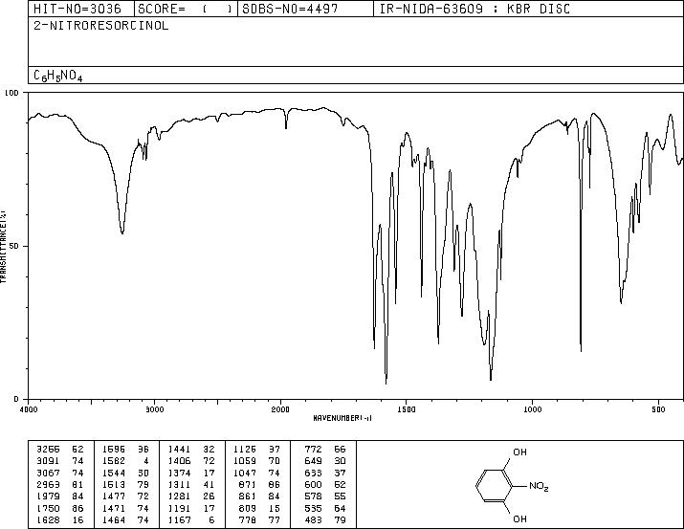Select peak table entry 2963
This screenshot has height=529, width=684.
(48, 484)
